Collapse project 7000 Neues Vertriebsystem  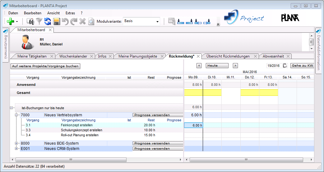(x=16, y=115)
